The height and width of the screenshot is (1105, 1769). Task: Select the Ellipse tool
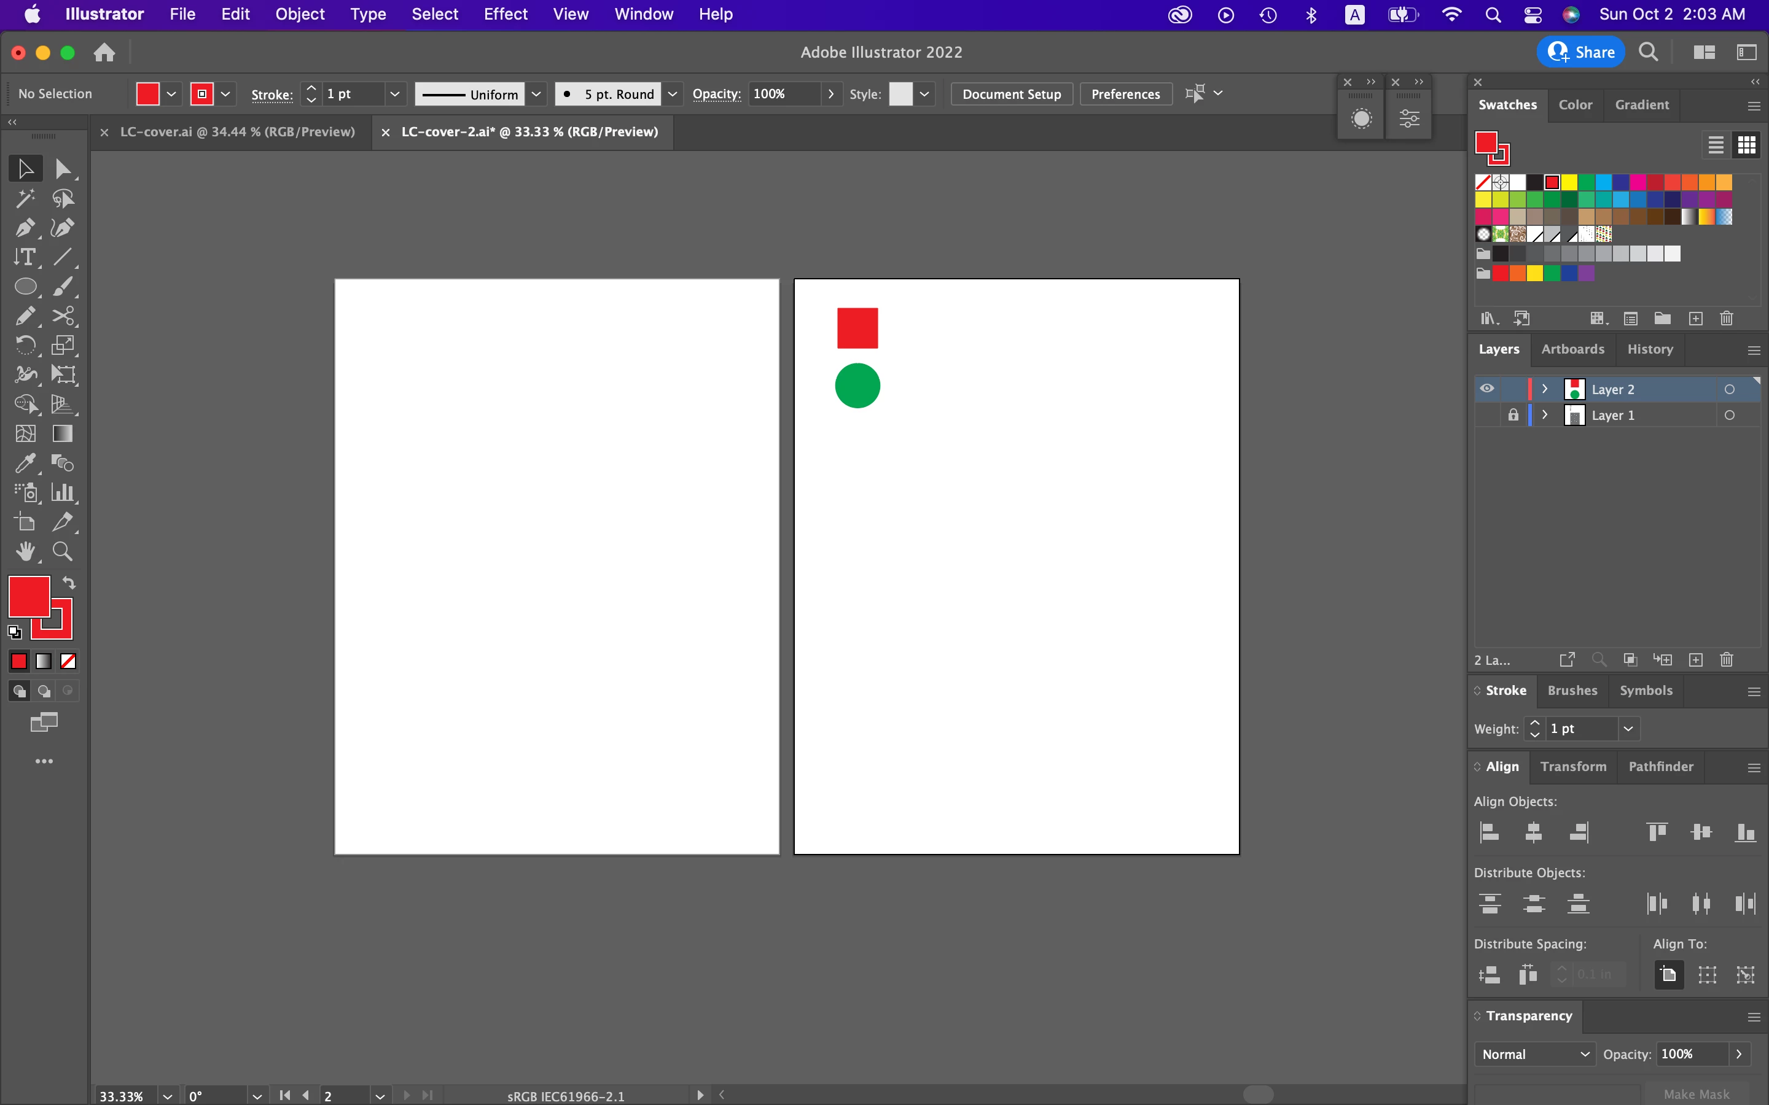point(25,287)
